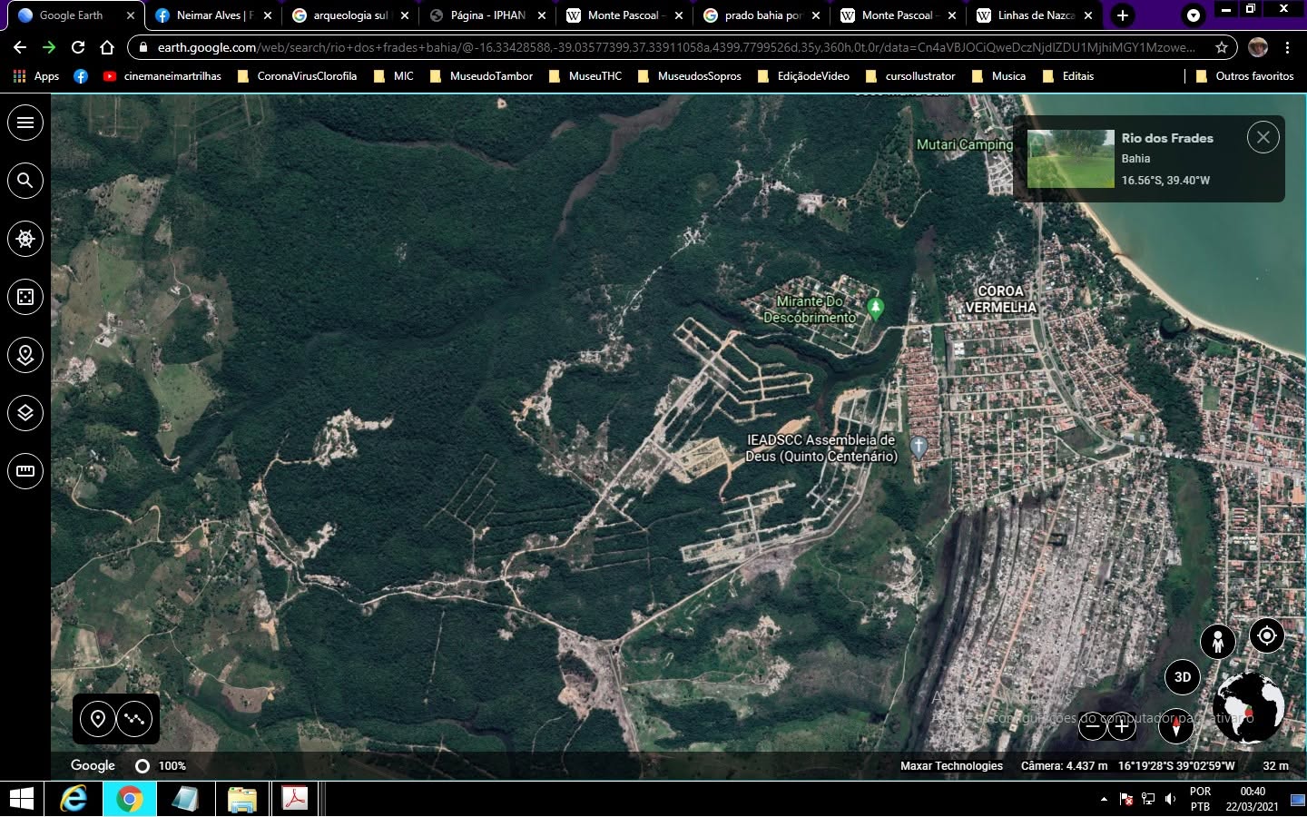The height and width of the screenshot is (817, 1307).
Task: Switch to the arqueologia sul Google tab
Action: [x=349, y=15]
